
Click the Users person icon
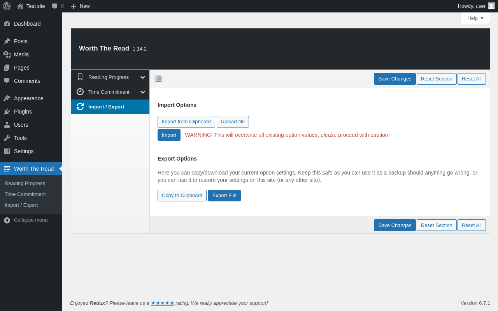pyautogui.click(x=7, y=125)
